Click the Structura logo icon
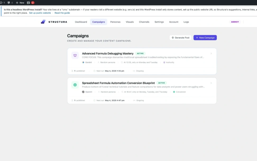The width and height of the screenshot is (257, 161). [x=43, y=22]
